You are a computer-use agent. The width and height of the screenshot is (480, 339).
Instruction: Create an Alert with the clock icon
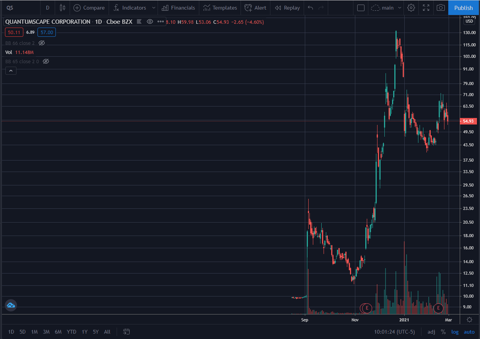click(x=255, y=8)
